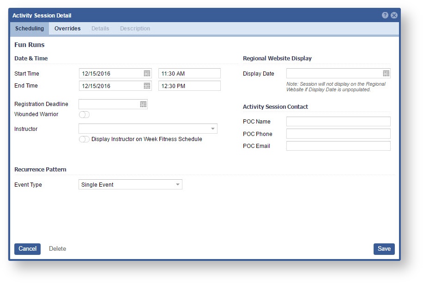Click the POC Name input field

[338, 122]
